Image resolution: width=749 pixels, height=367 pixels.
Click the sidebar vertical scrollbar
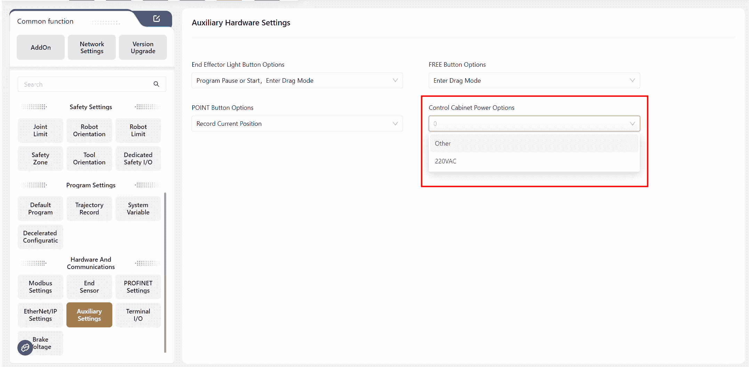(x=165, y=271)
